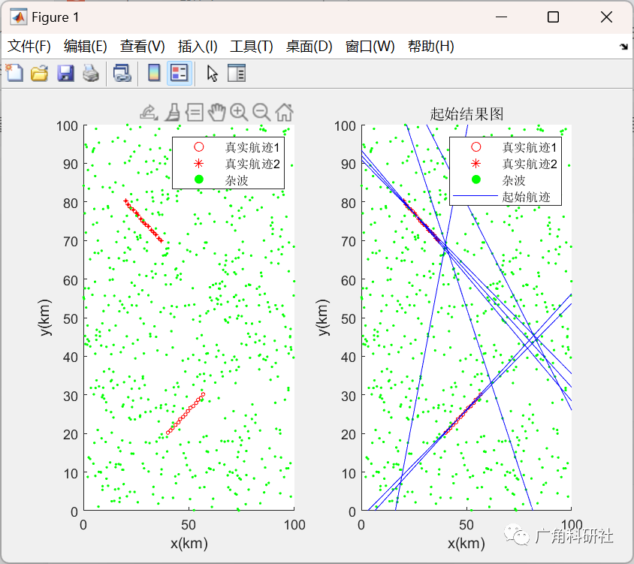The height and width of the screenshot is (564, 634).
Task: Open the 工具(T) menu
Action: point(250,46)
